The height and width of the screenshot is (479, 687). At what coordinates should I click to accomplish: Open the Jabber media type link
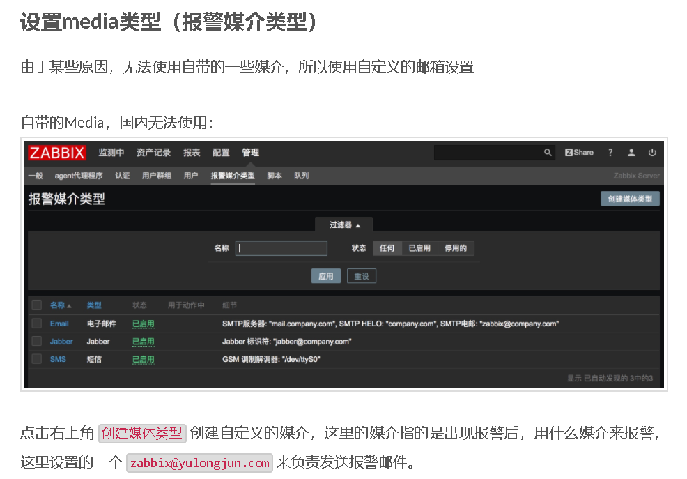coord(61,342)
